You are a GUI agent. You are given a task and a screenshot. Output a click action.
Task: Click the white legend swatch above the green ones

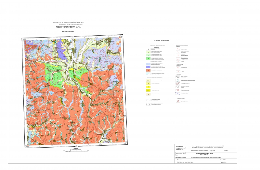click(148, 49)
